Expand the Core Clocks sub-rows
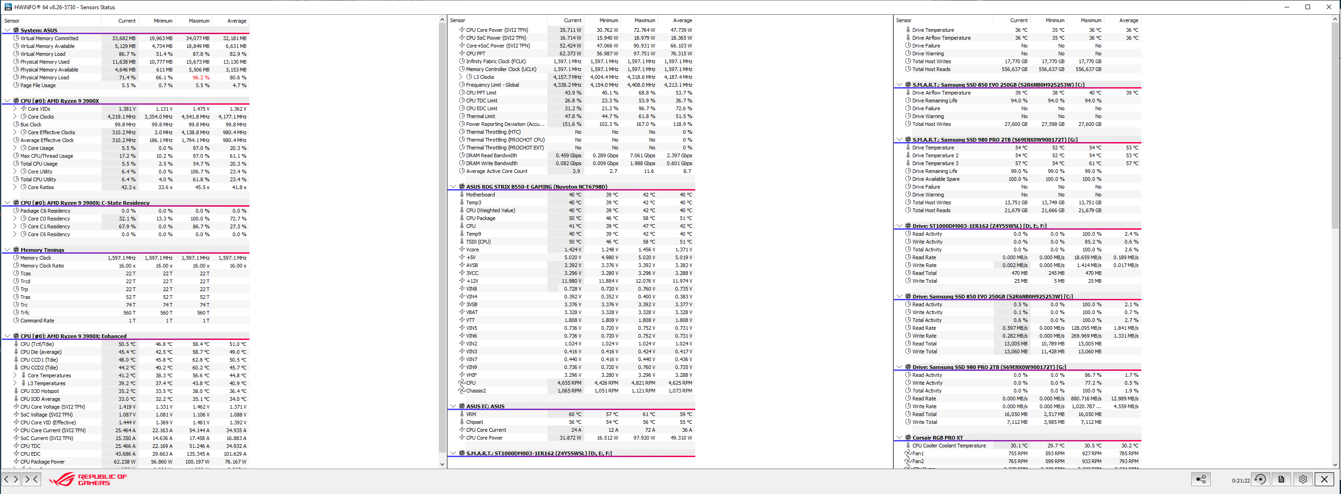The width and height of the screenshot is (1341, 494). coord(15,117)
